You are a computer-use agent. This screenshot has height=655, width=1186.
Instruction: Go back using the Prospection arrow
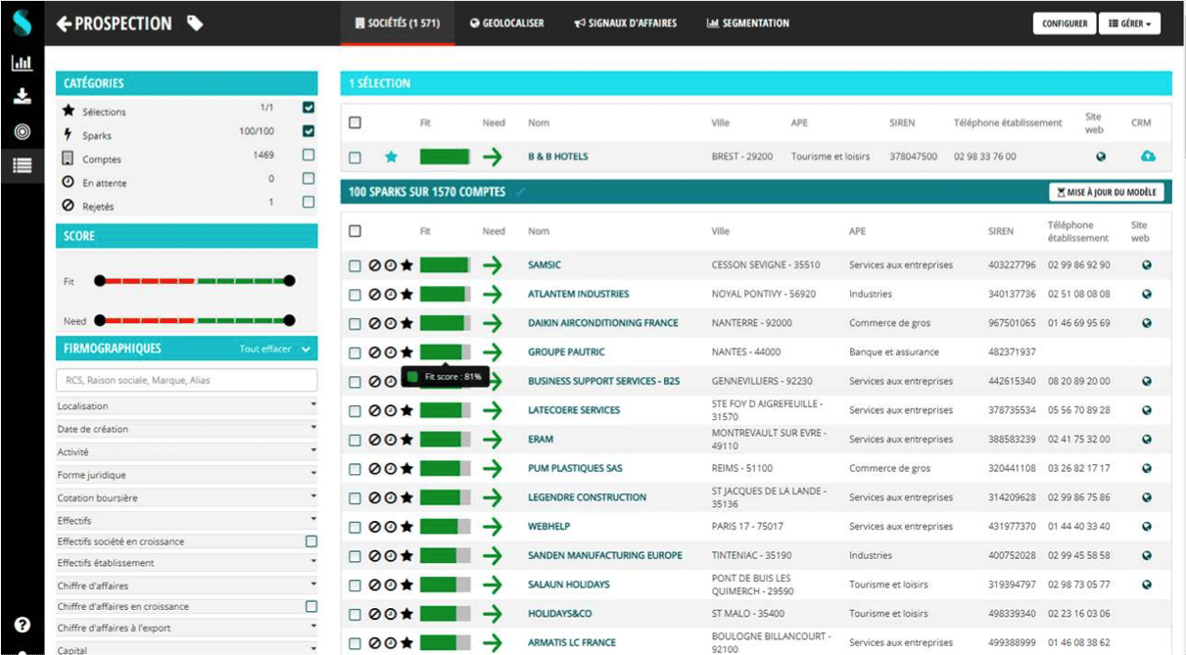65,23
